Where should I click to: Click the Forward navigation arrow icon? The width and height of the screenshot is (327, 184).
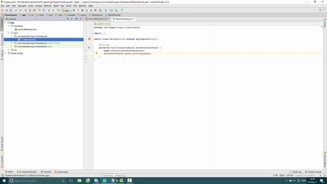click(x=53, y=10)
